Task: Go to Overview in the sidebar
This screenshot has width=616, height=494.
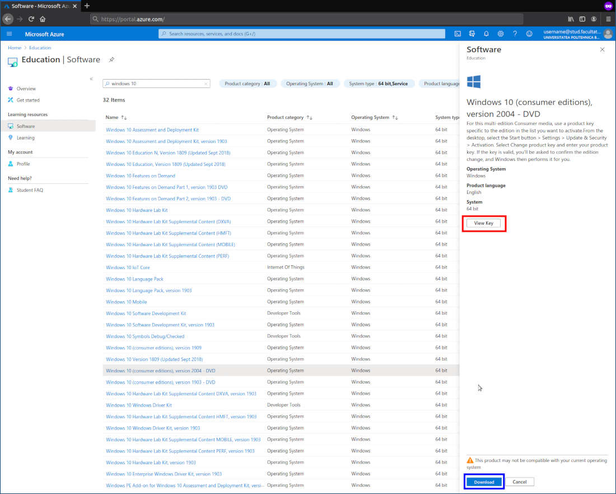Action: (x=26, y=89)
